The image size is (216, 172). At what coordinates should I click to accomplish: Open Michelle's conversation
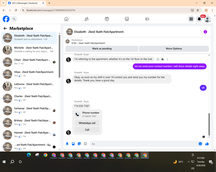click(29, 50)
